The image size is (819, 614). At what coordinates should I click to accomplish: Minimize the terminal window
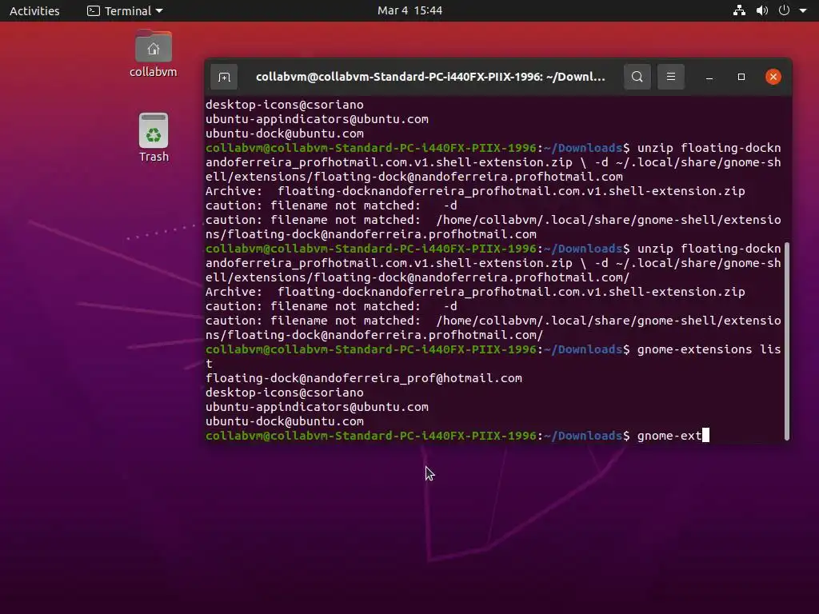[709, 78]
